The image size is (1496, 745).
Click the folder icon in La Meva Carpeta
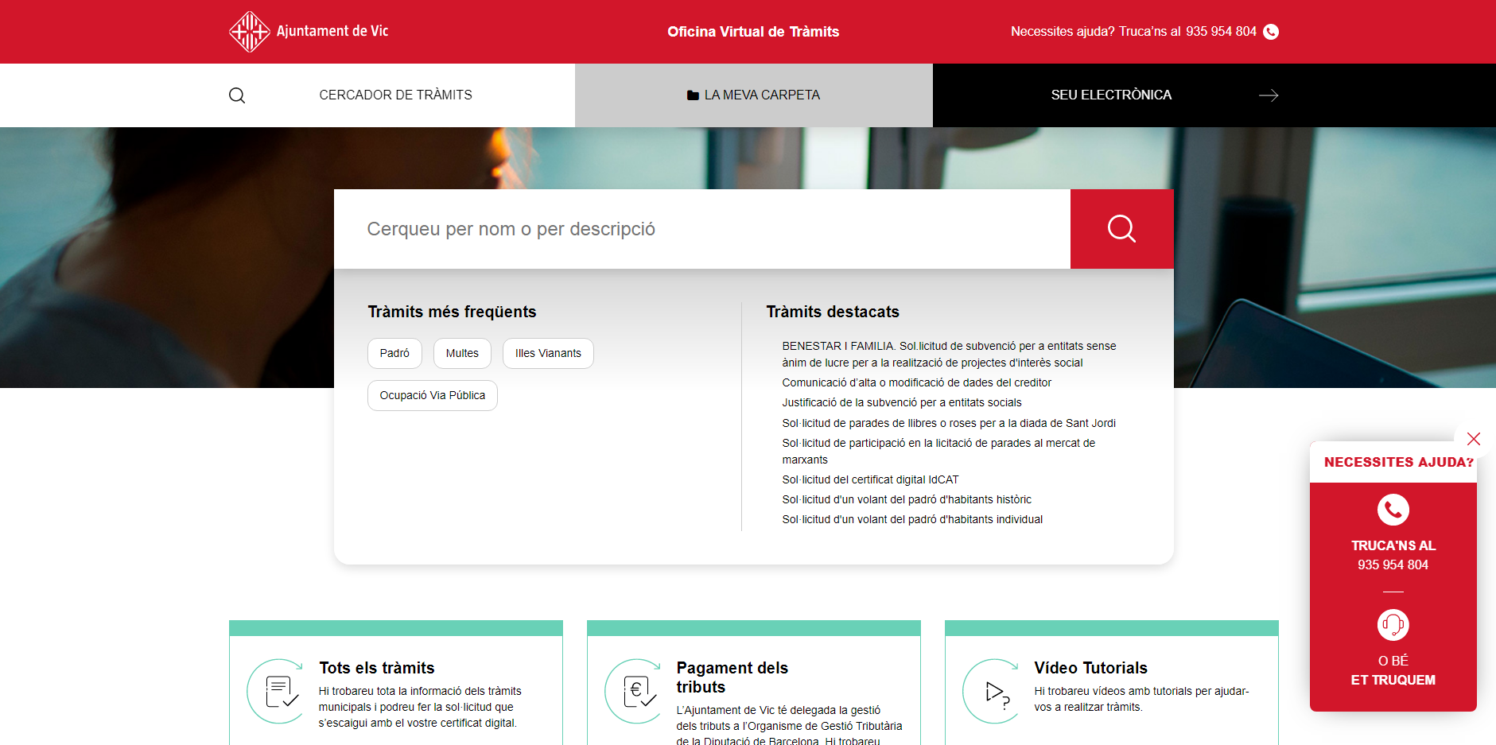click(692, 95)
